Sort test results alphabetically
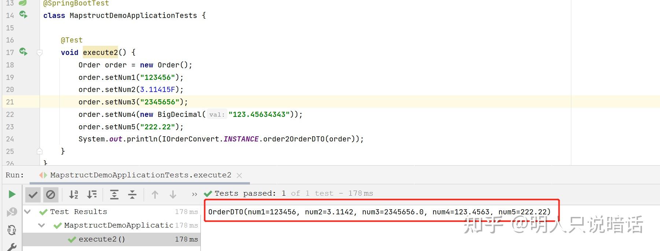The height and width of the screenshot is (251, 660). pos(74,195)
